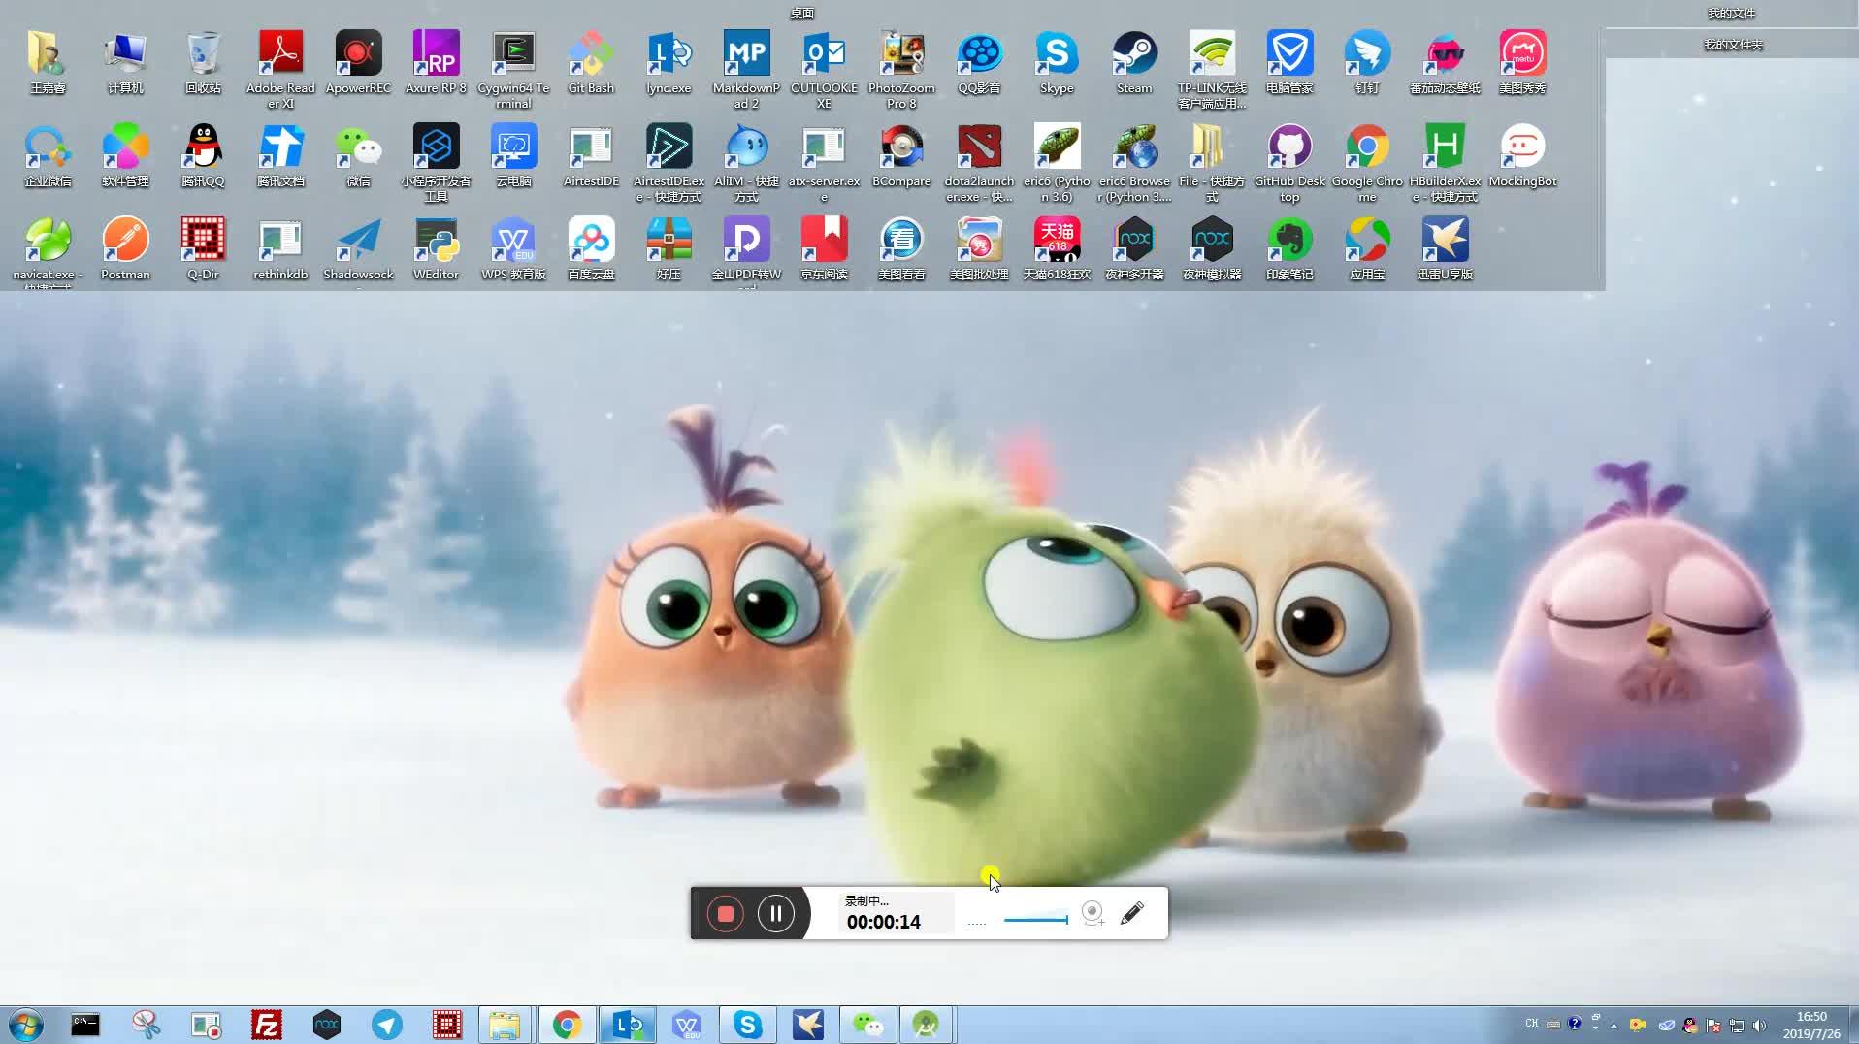Open 百度云盘 desktop icon
The width and height of the screenshot is (1859, 1044).
pyautogui.click(x=591, y=248)
